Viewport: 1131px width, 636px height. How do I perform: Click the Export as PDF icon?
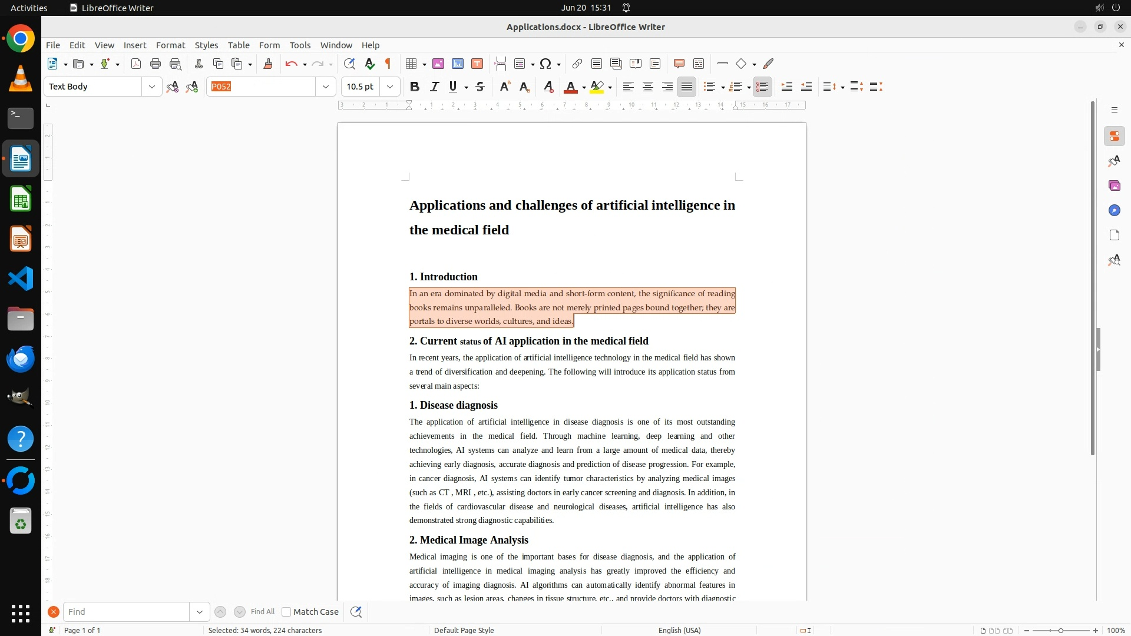[136, 64]
